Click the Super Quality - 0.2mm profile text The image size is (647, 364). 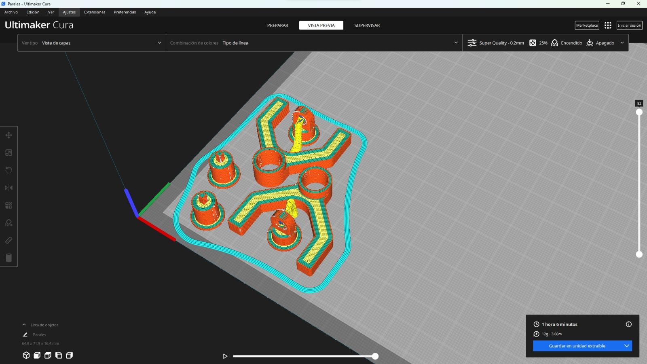tap(501, 43)
